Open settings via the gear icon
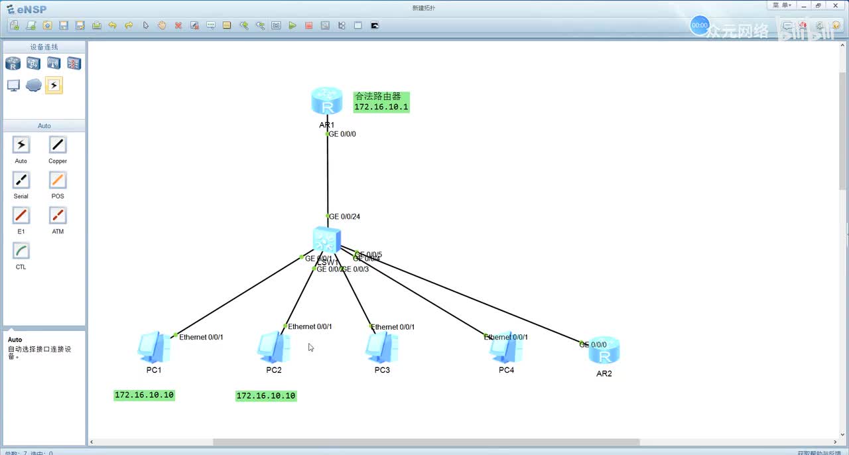This screenshot has width=849, height=455. coord(820,25)
